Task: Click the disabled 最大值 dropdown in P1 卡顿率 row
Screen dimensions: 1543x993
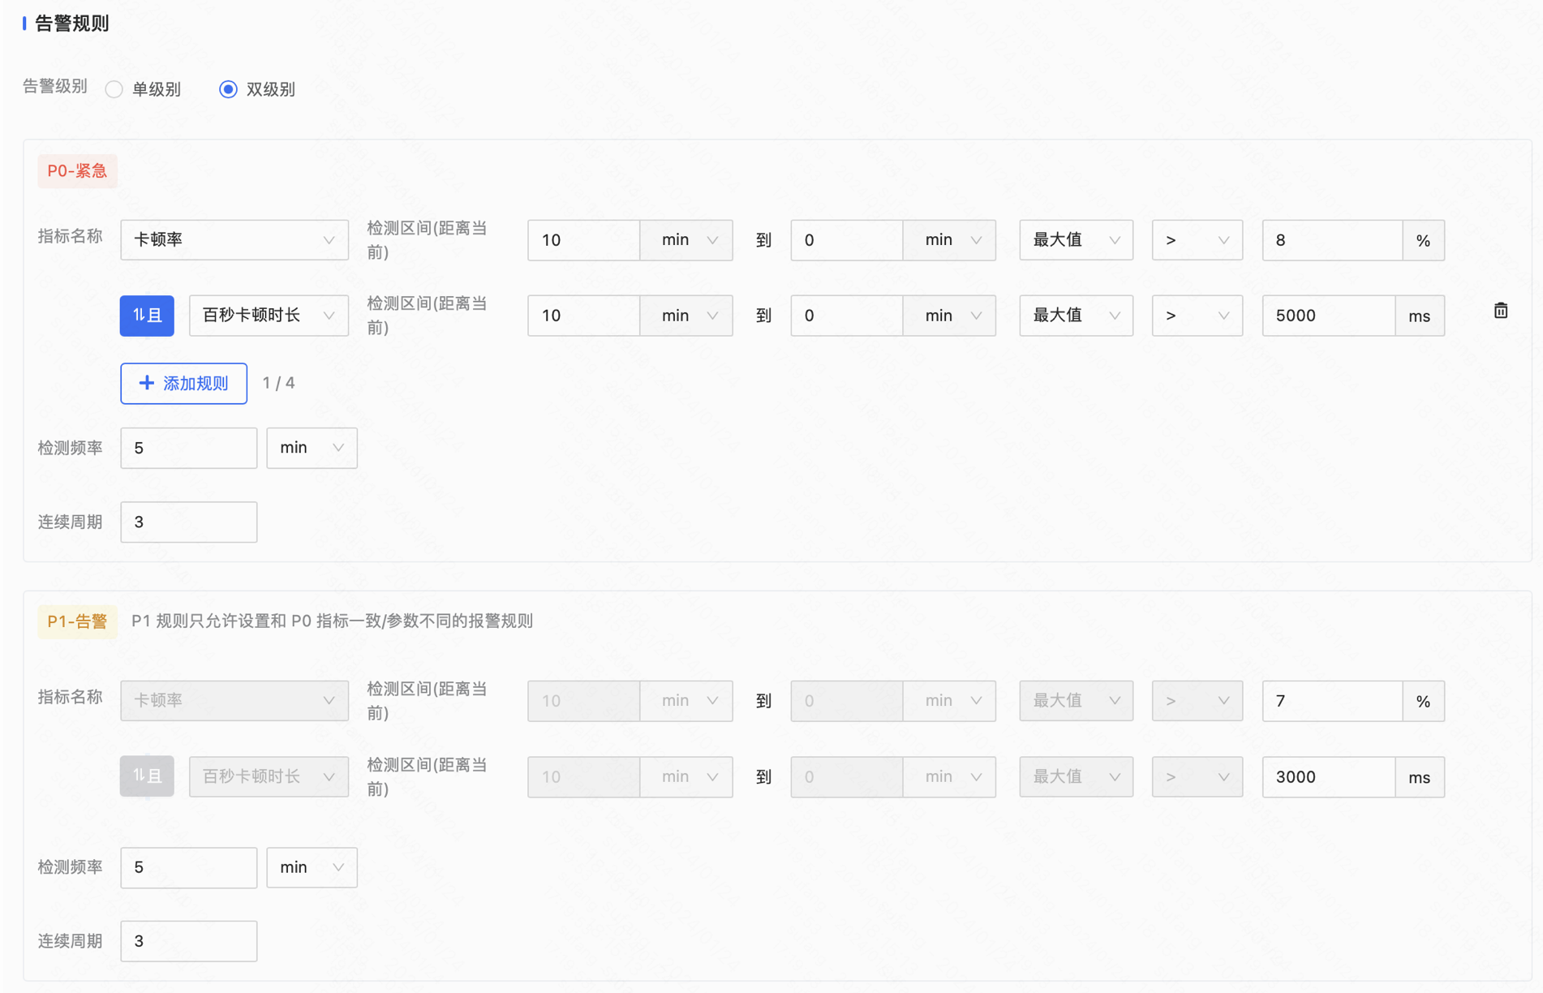Action: pos(1076,701)
